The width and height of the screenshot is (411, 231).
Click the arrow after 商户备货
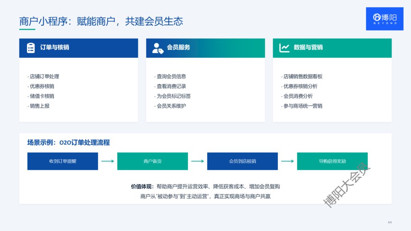pos(197,161)
